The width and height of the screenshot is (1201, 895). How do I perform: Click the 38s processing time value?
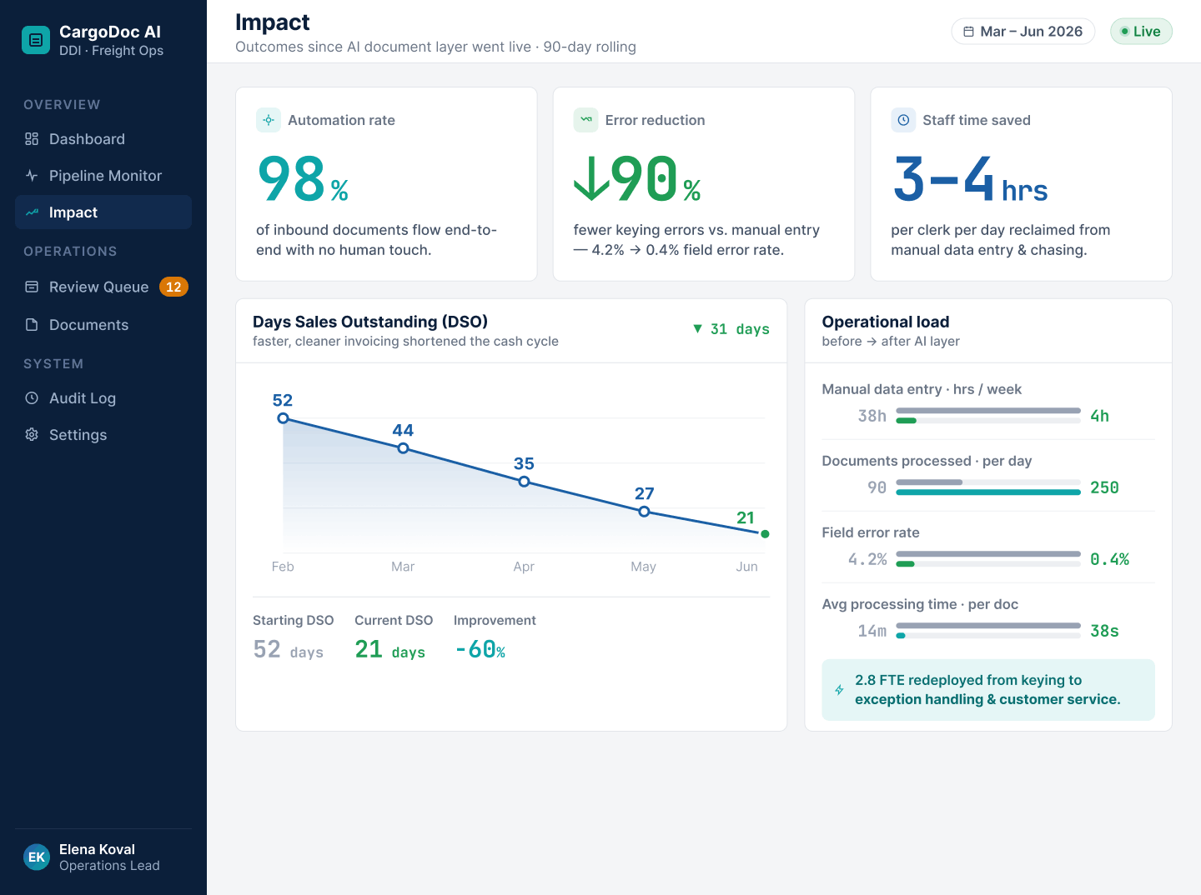[1104, 631]
